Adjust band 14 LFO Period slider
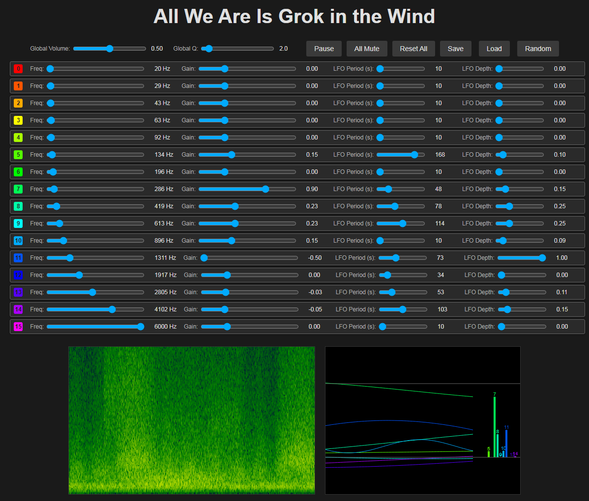 403,309
